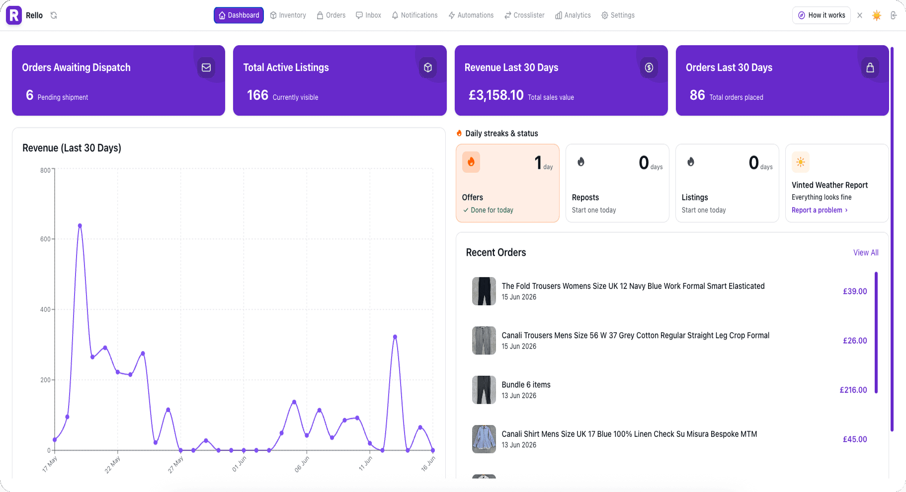Click the Bundle 6 items thumbnail
906x492 pixels.
[484, 390]
